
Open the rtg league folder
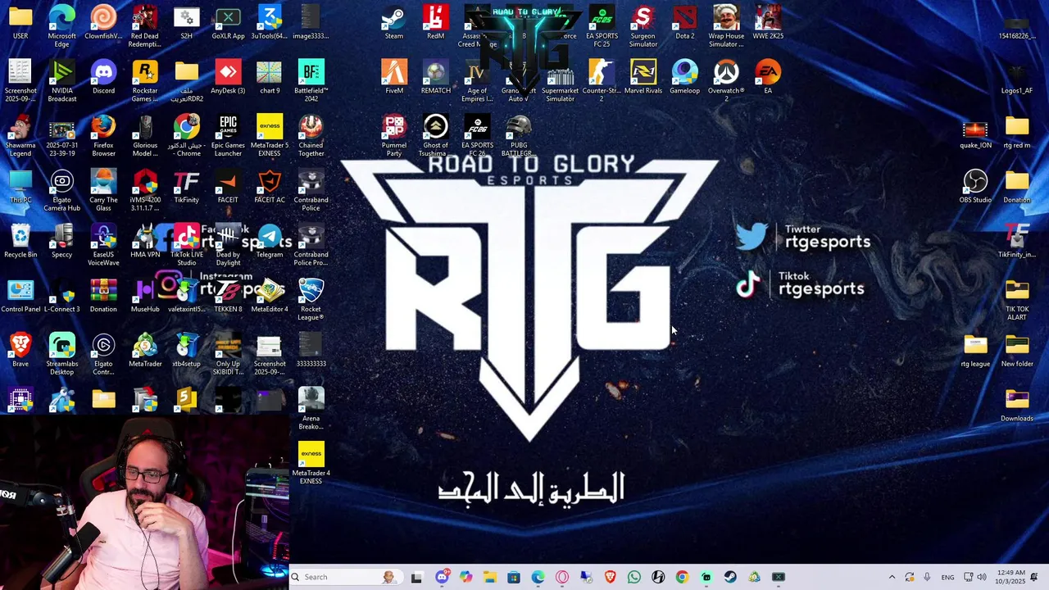pos(975,350)
